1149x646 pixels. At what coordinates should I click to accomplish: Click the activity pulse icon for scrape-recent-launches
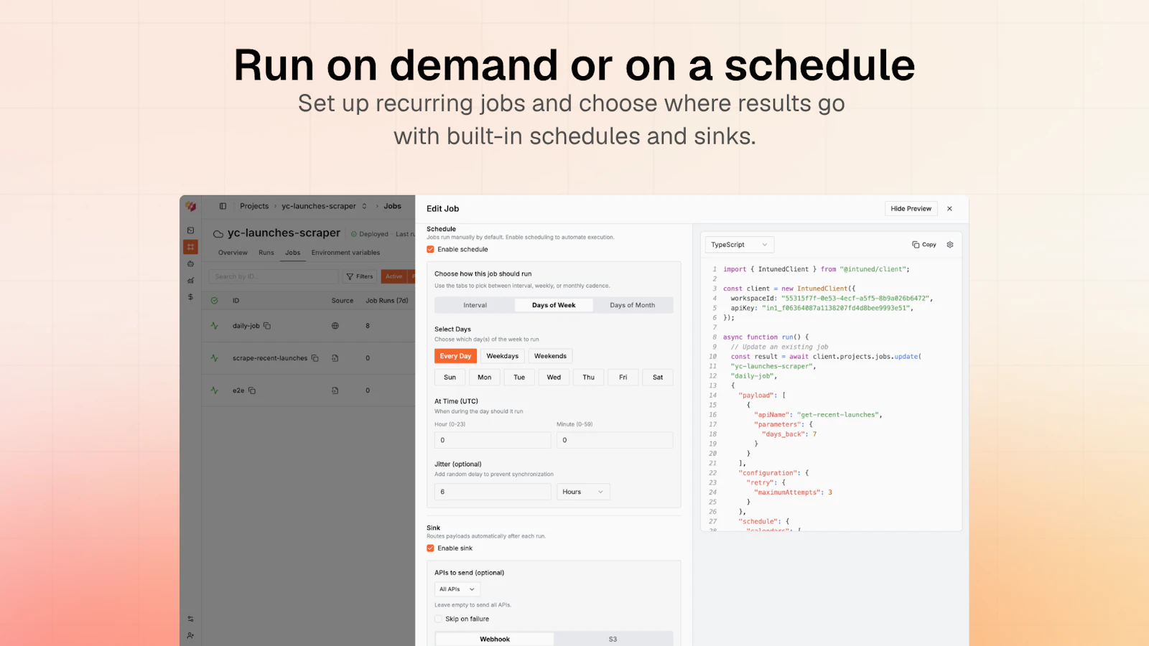pos(214,358)
